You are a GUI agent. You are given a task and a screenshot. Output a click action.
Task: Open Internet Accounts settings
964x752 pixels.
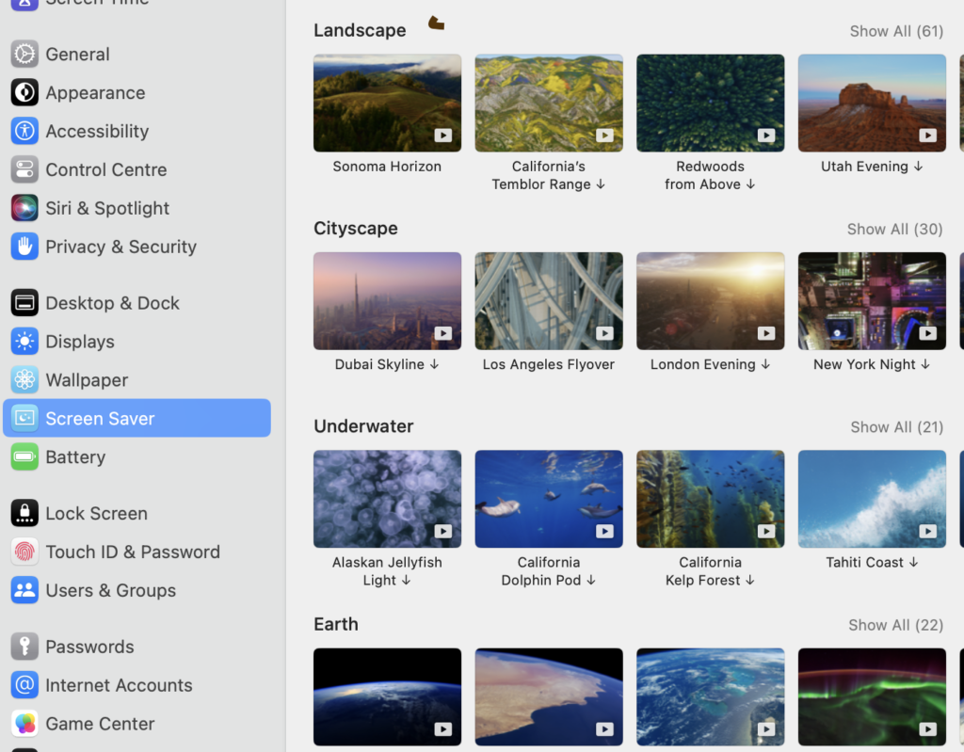(x=24, y=685)
